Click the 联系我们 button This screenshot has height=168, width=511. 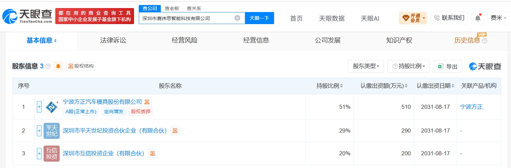coord(449,18)
